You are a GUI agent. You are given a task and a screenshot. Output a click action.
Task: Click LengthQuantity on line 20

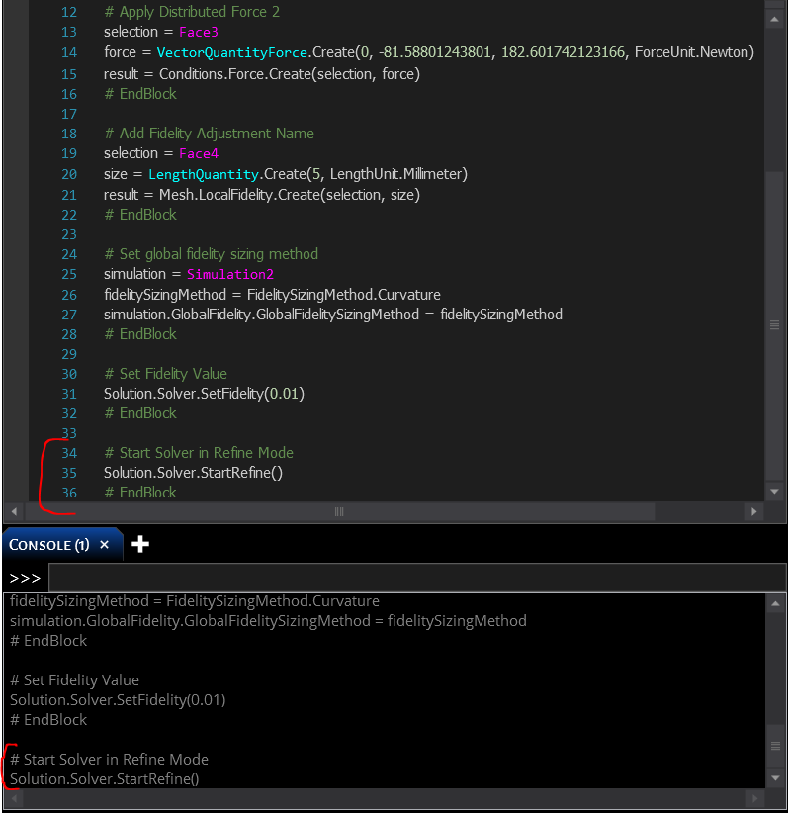[204, 174]
